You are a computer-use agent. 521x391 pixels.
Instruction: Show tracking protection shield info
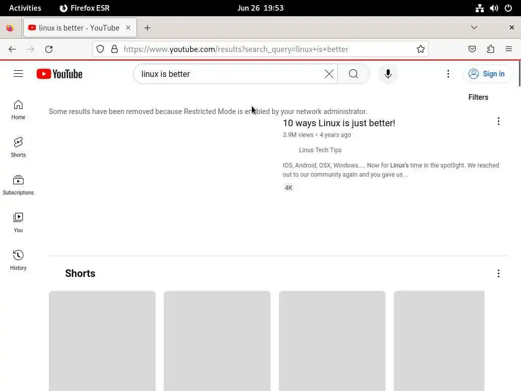pyautogui.click(x=100, y=49)
